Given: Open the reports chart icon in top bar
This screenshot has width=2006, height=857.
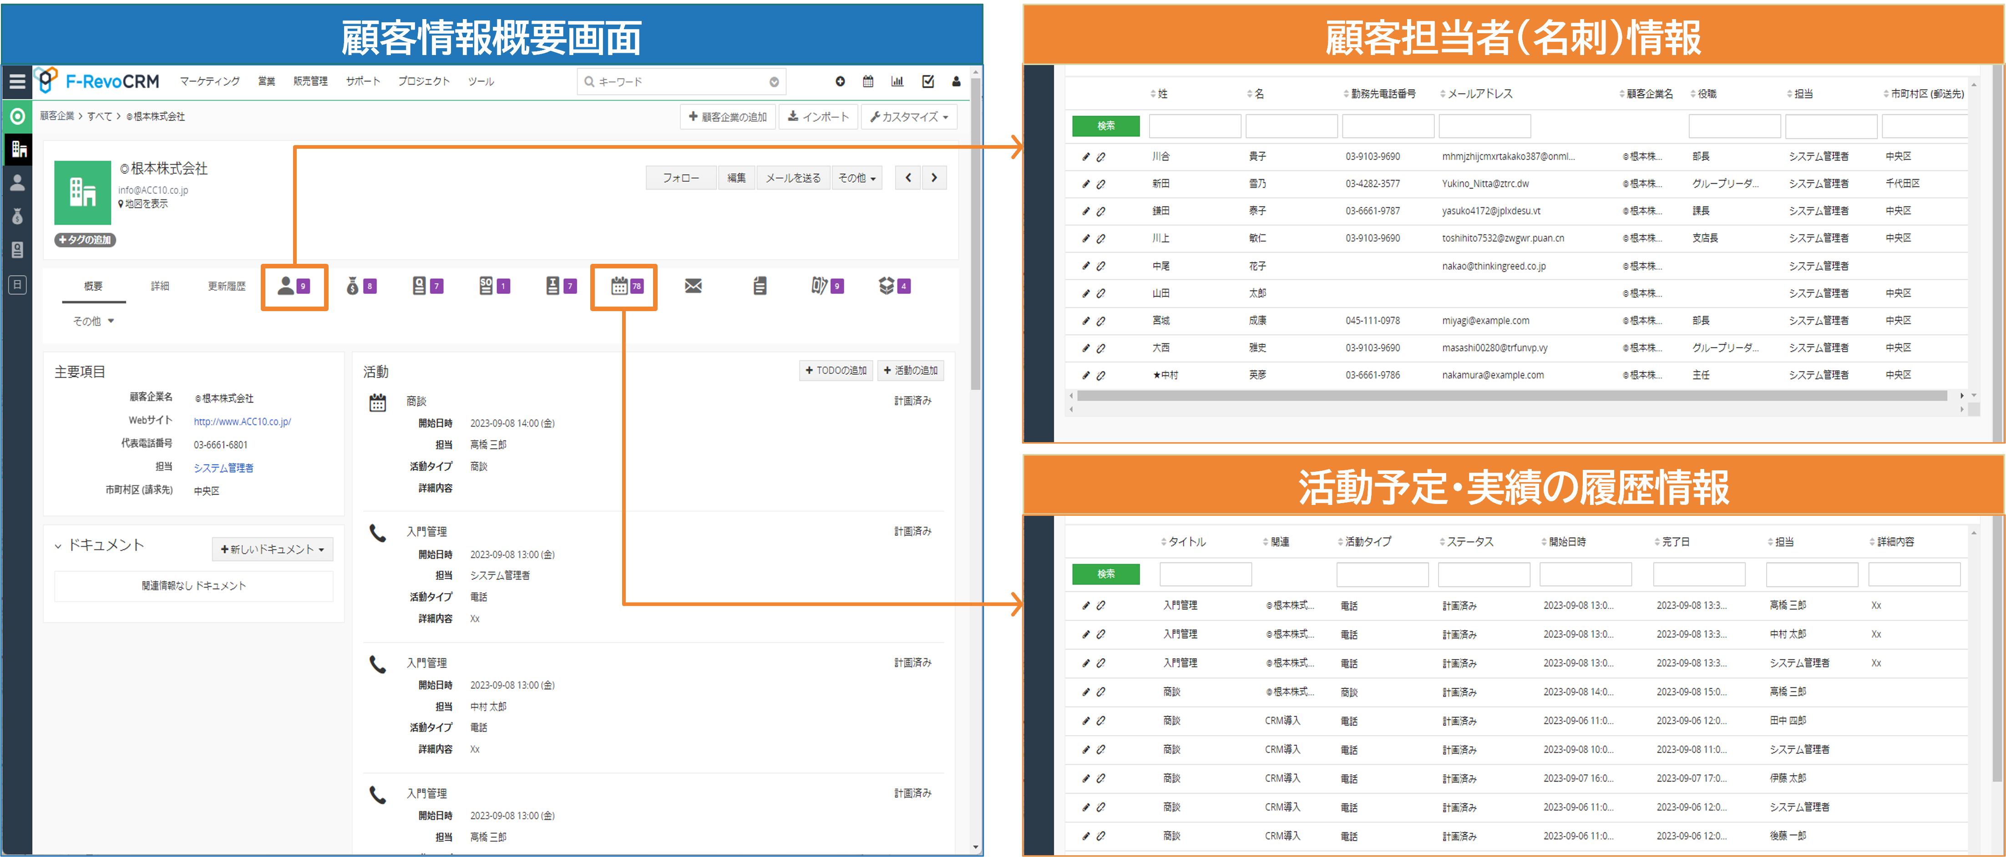Looking at the screenshot, I should pyautogui.click(x=898, y=82).
